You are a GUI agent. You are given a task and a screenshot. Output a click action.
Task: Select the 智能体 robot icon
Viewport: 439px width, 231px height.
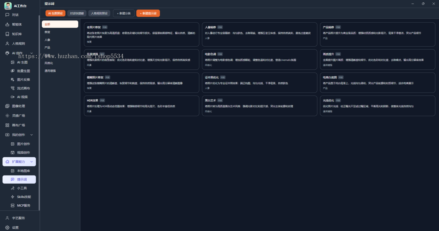(x=7, y=24)
